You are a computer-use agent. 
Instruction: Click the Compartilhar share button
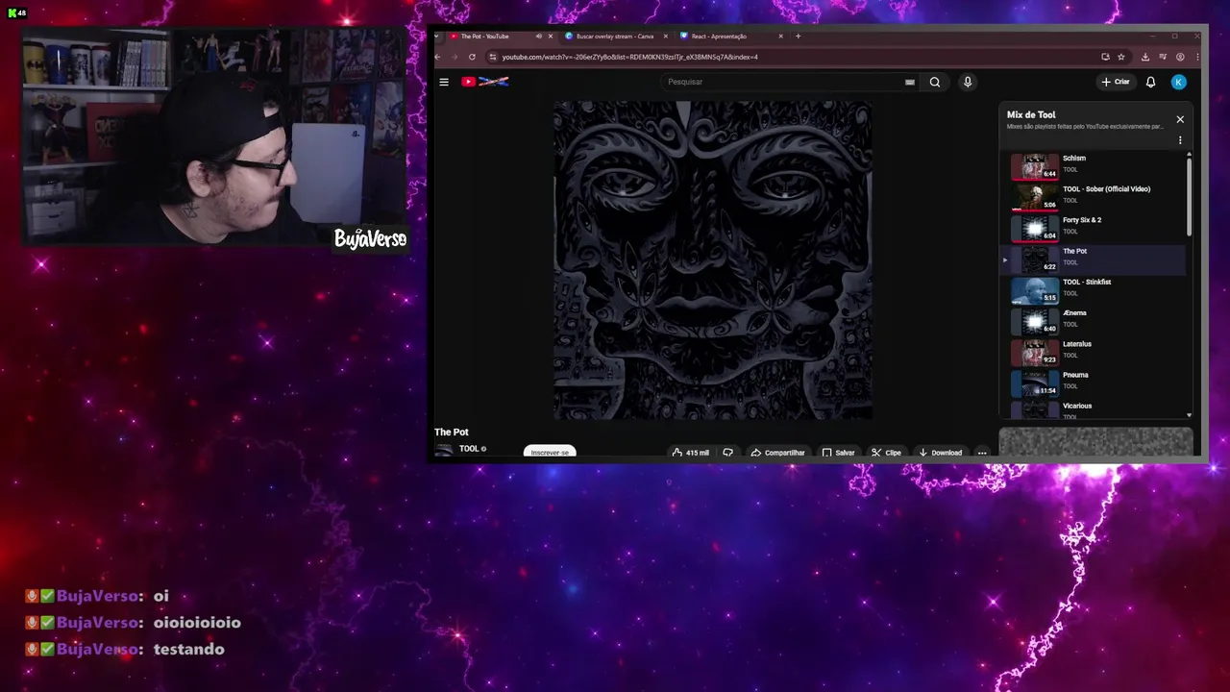tap(777, 453)
